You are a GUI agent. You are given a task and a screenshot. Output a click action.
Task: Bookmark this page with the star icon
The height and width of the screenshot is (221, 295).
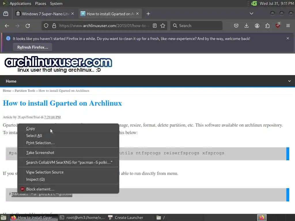[x=163, y=26]
